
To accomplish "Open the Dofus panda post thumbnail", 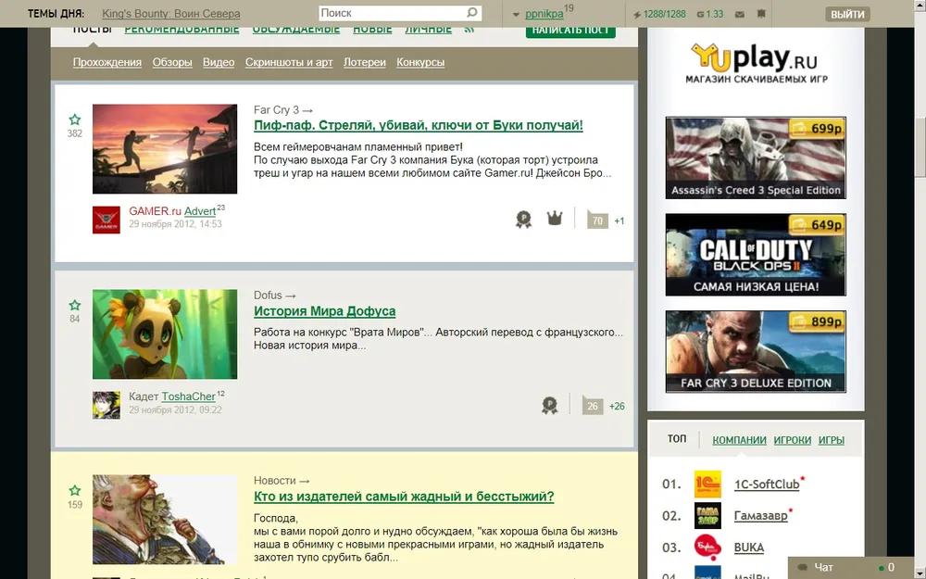I will pos(165,334).
